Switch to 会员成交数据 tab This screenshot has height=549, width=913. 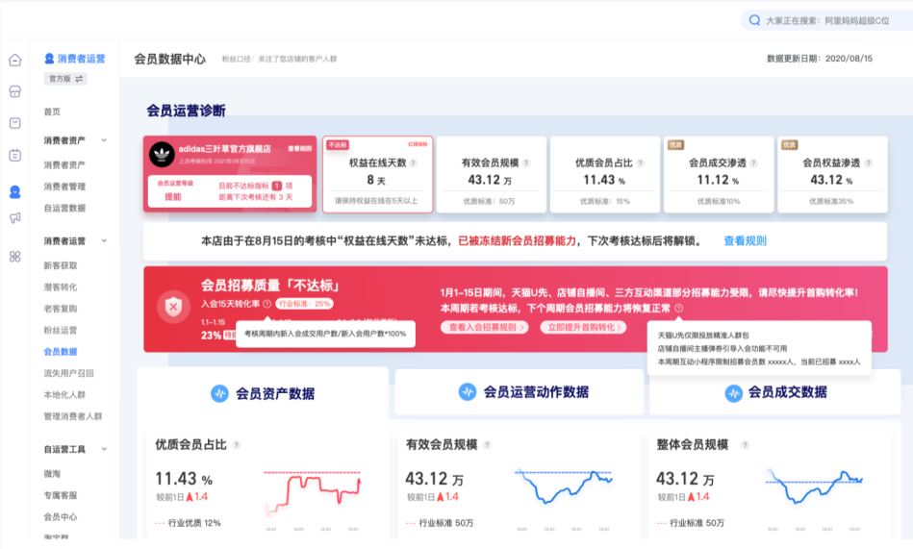(775, 393)
